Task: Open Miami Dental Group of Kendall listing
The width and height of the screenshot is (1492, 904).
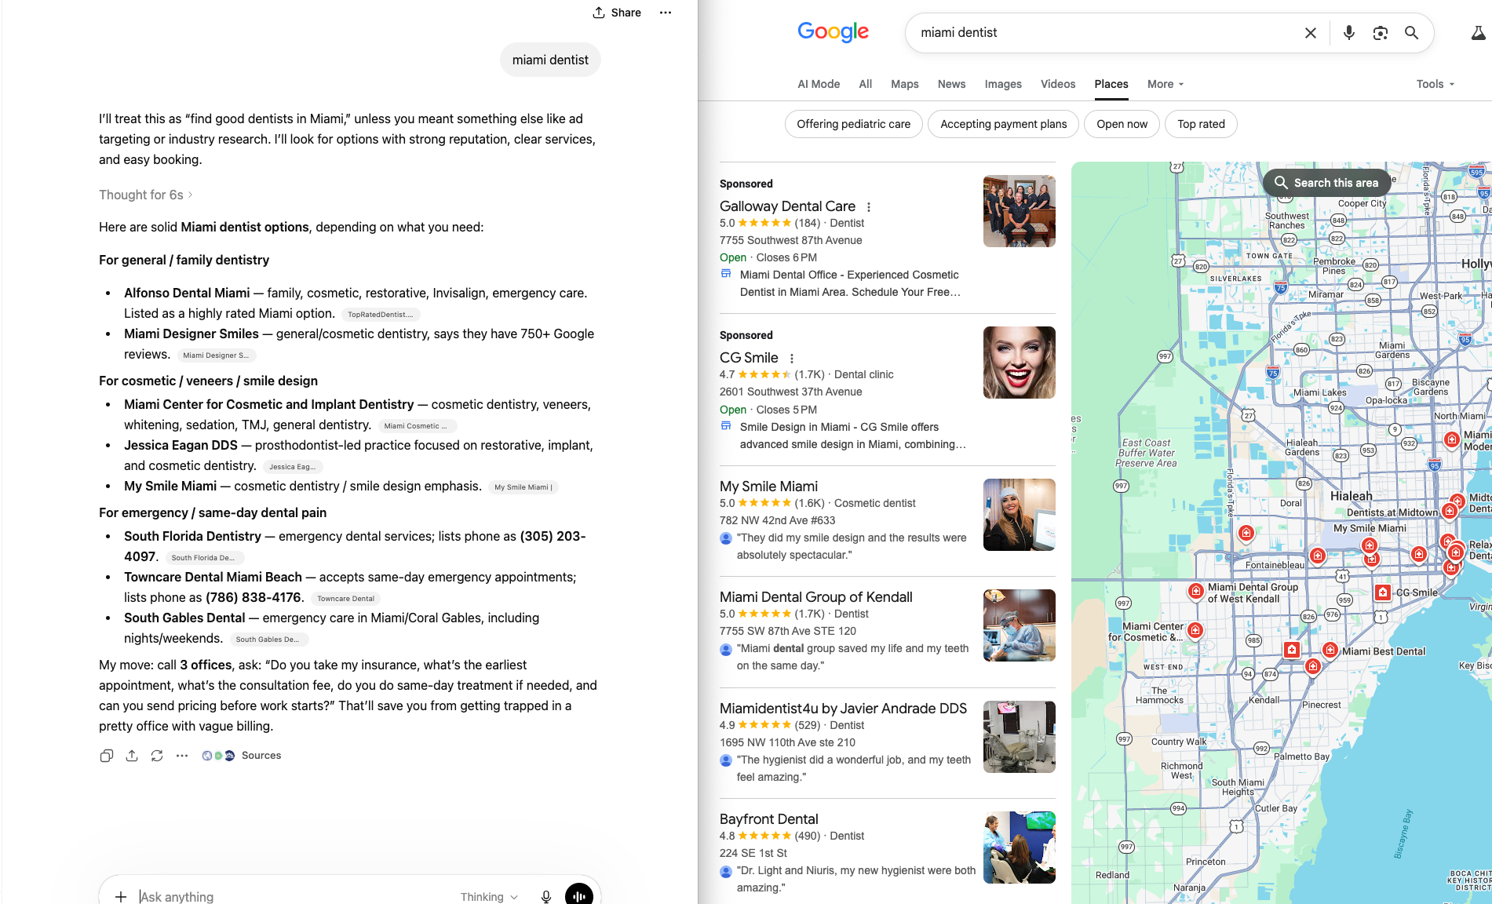Action: (x=815, y=597)
